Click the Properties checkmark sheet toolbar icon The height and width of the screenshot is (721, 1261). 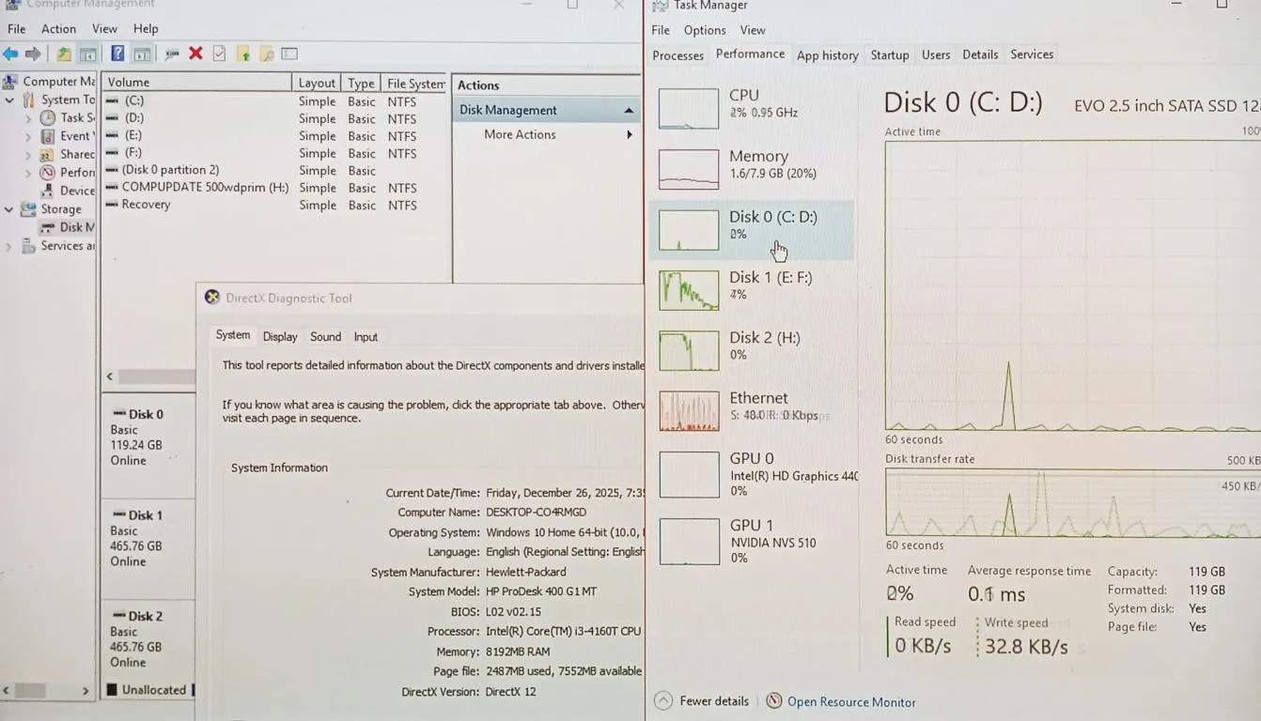click(219, 54)
